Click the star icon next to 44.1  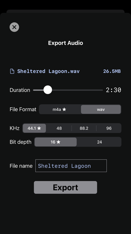pos(39,128)
